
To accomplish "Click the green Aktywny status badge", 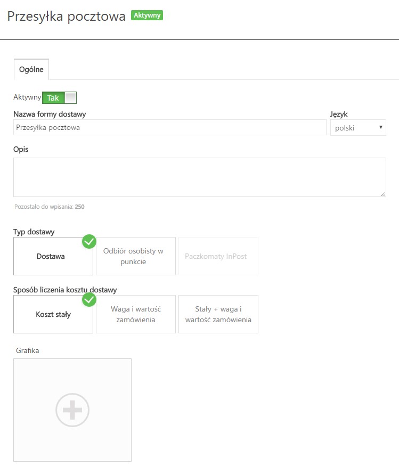I will pos(147,15).
